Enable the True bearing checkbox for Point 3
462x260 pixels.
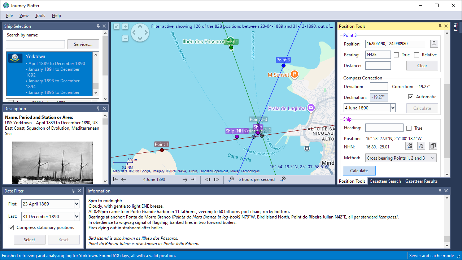pyautogui.click(x=396, y=55)
